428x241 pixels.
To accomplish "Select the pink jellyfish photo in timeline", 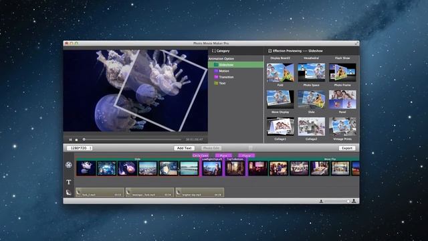I will 127,168.
